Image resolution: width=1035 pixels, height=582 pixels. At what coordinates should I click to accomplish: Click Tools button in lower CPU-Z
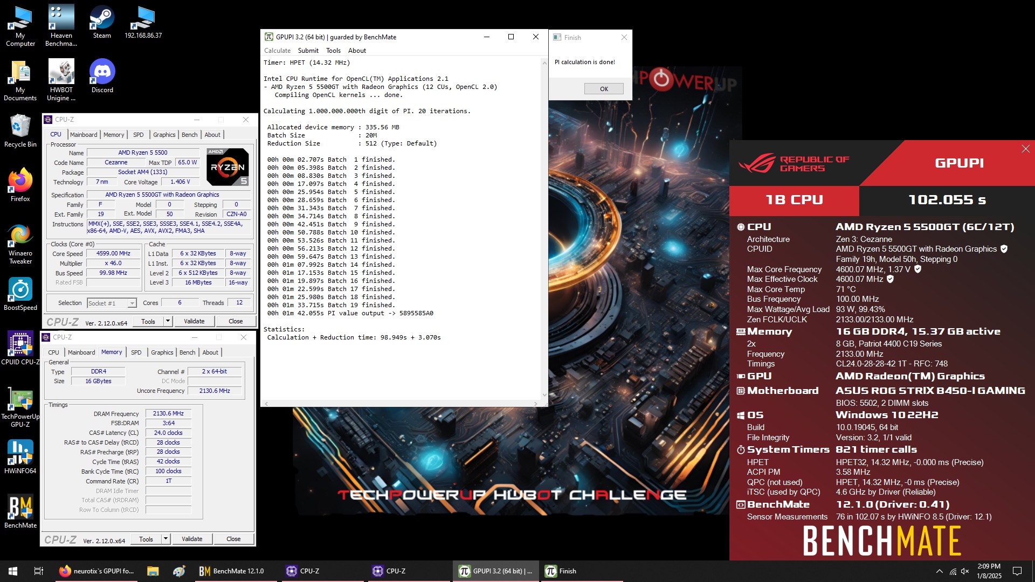pos(146,539)
